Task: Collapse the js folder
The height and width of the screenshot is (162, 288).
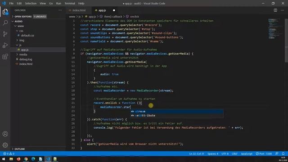Action: [20, 45]
